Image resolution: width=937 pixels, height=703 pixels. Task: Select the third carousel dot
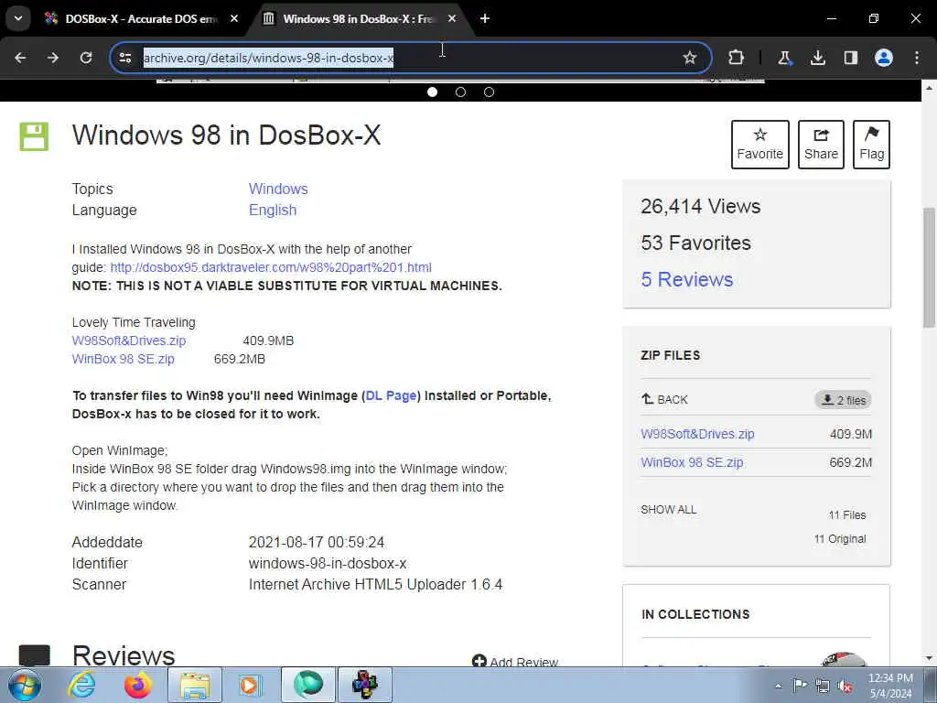pos(489,92)
